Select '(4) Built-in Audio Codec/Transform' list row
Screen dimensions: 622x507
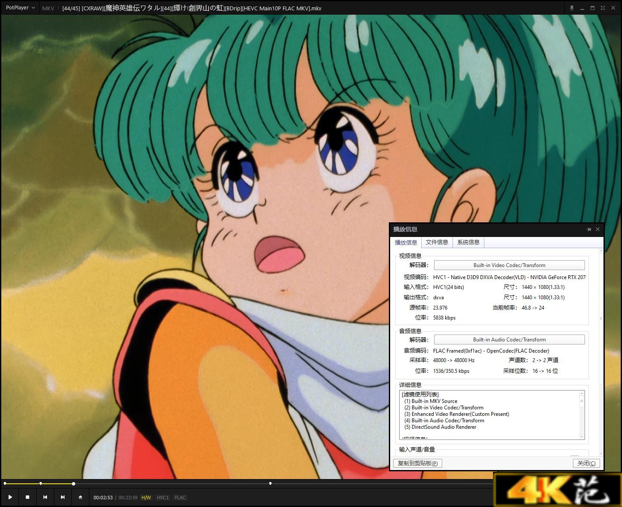pos(444,421)
